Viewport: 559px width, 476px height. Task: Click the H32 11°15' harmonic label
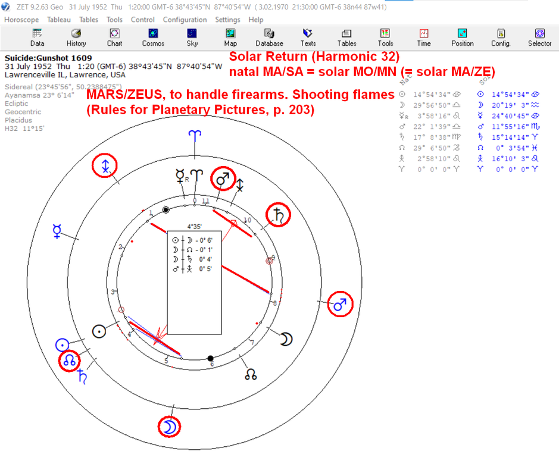pyautogui.click(x=24, y=129)
